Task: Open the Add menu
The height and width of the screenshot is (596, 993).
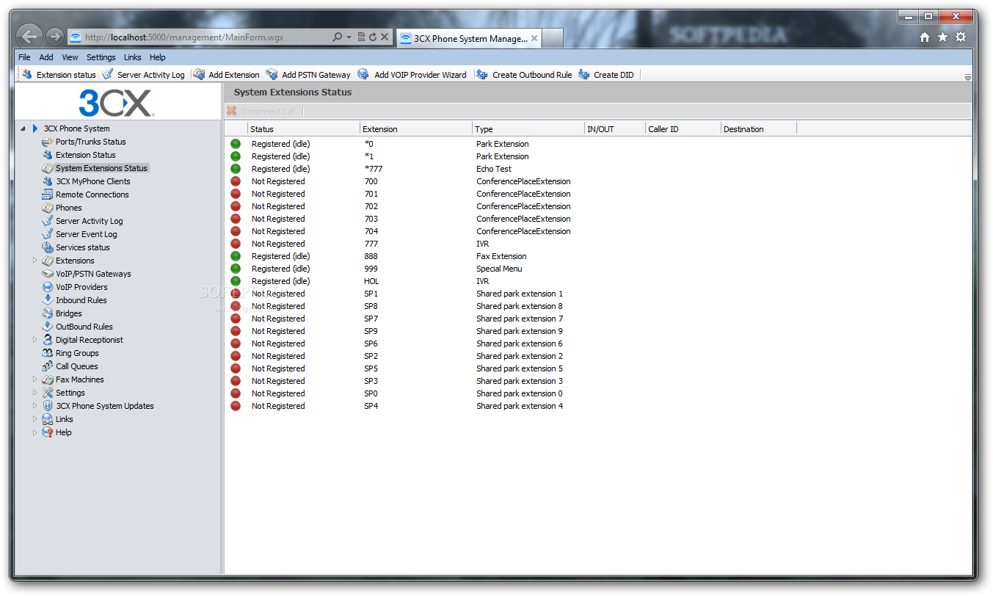Action: (x=46, y=57)
